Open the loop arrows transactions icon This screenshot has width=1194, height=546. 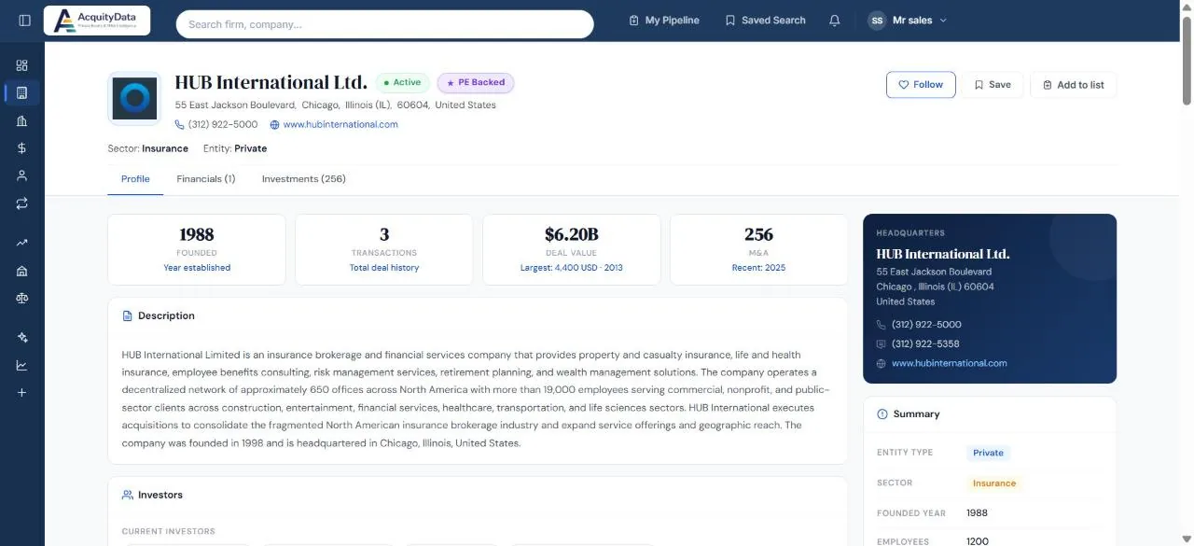coord(22,203)
